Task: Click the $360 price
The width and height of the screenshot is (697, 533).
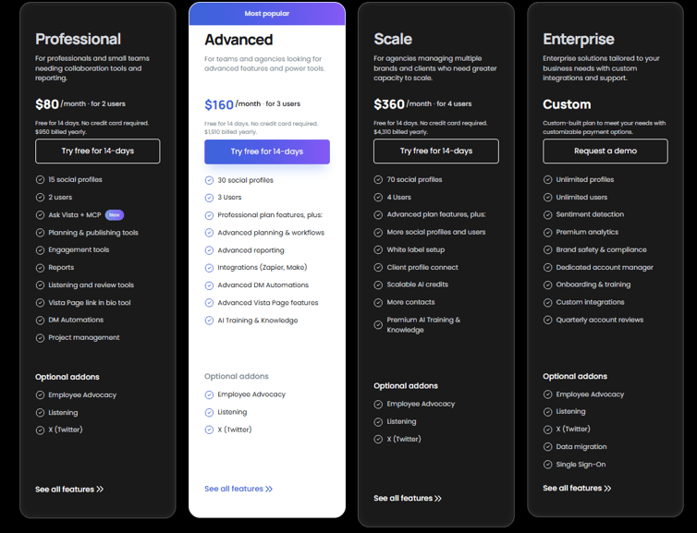Action: click(389, 104)
